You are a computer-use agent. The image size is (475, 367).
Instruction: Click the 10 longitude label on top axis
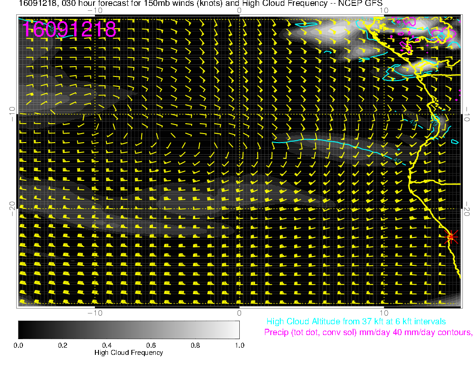coord(384,10)
